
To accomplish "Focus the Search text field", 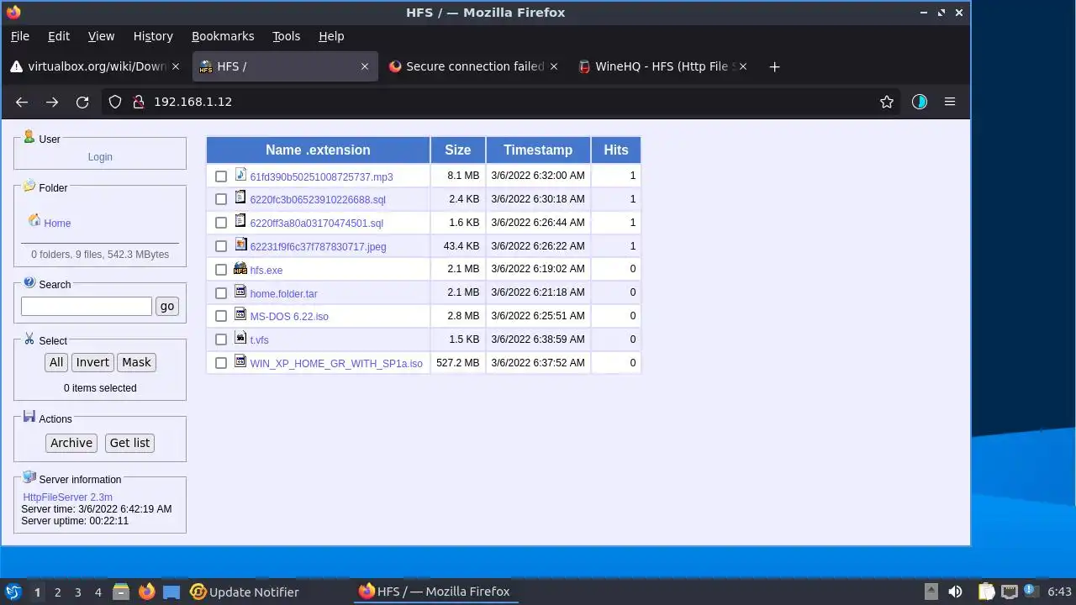I will [x=87, y=306].
